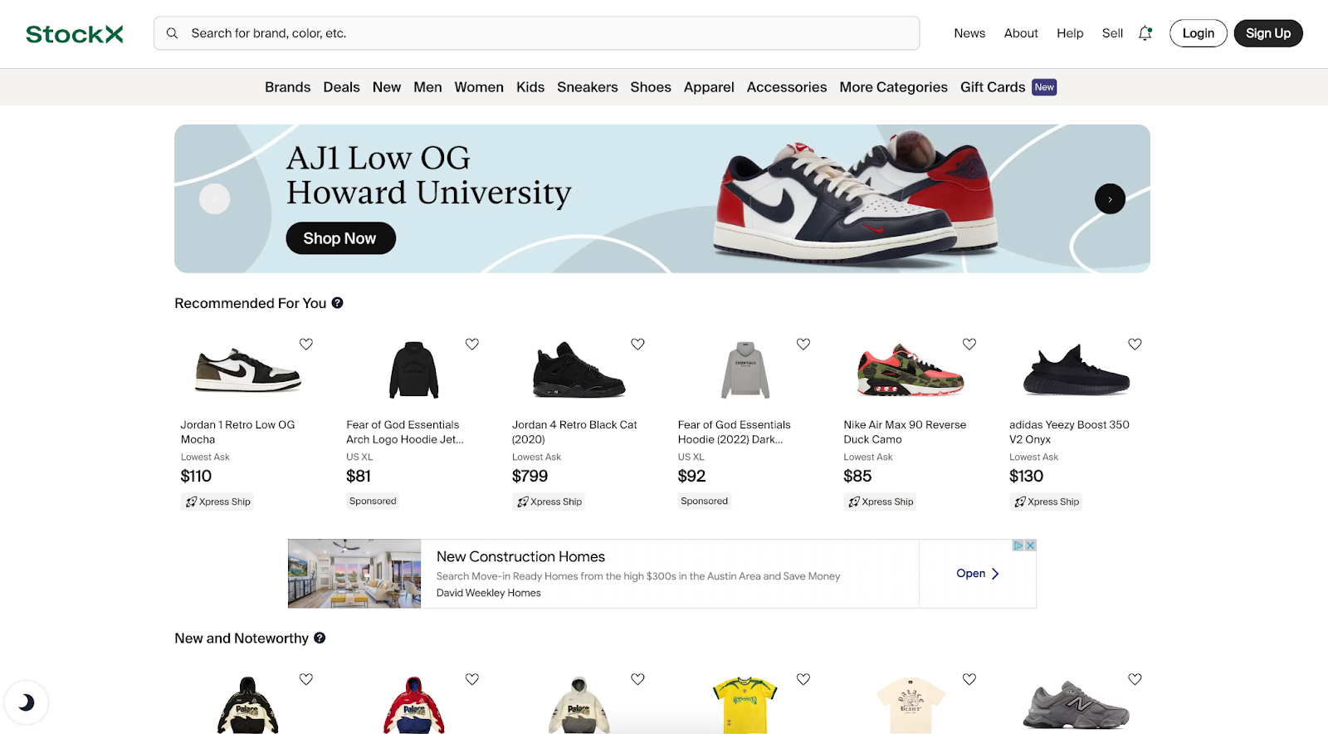
Task: Click the Login button
Action: coord(1199,33)
